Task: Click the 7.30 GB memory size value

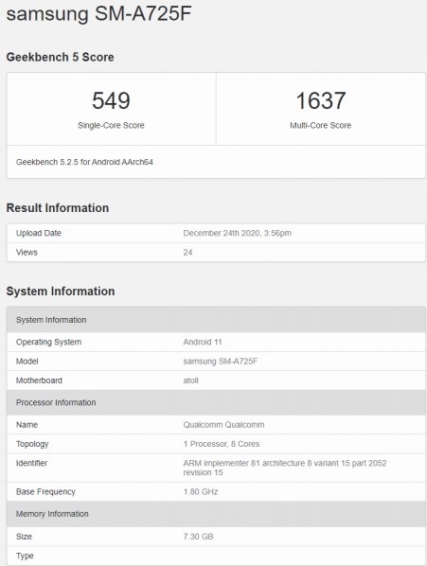Action: [198, 537]
